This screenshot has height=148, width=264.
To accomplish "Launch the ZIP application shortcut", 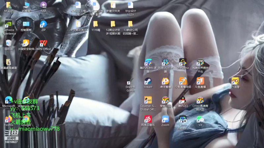I will coord(44,26).
